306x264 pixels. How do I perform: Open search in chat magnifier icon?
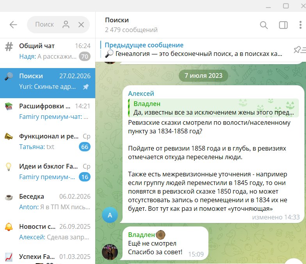(264, 25)
